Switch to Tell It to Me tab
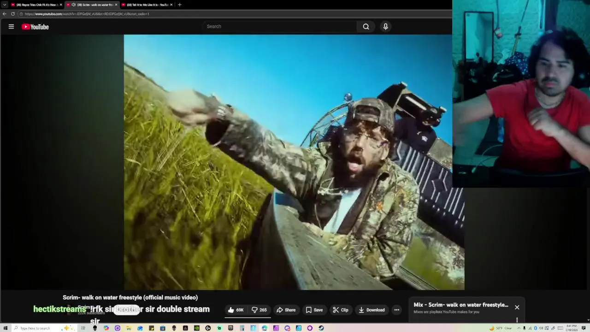The width and height of the screenshot is (590, 332). [147, 5]
